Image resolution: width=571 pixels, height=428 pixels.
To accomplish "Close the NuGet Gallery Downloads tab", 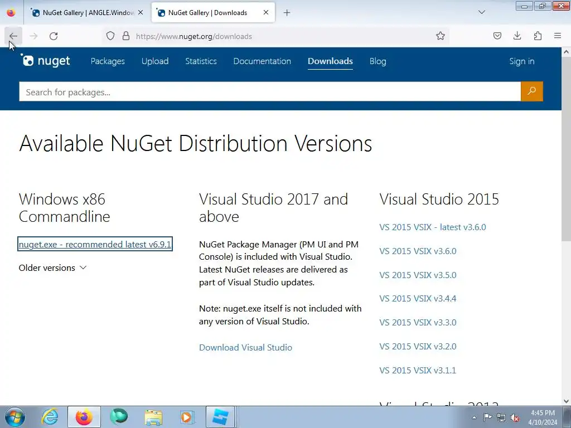I will (x=266, y=12).
